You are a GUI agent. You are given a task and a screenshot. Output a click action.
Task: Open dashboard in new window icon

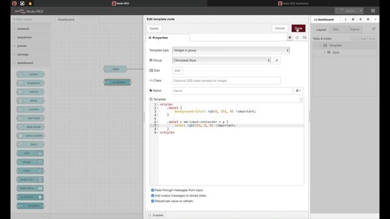[374, 29]
